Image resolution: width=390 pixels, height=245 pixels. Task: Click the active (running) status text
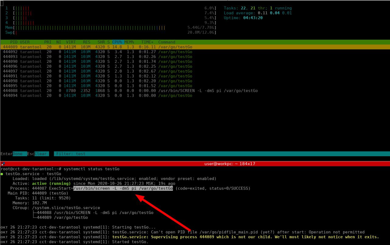click(x=51, y=183)
